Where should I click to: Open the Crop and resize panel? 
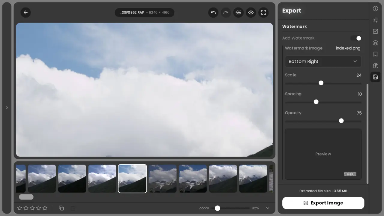[x=375, y=31]
